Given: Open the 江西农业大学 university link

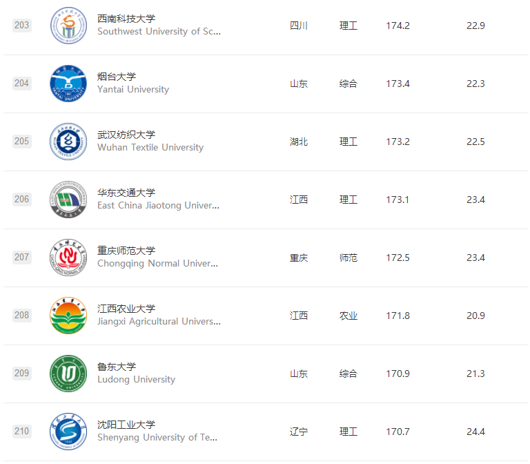Looking at the screenshot, I should [x=126, y=309].
